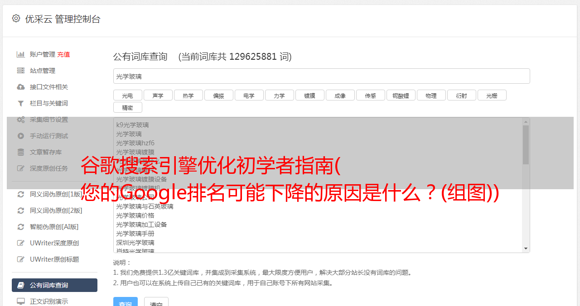
Task: Open 智能伪原创[AI版] via its refresh icon
Action: [x=21, y=227]
